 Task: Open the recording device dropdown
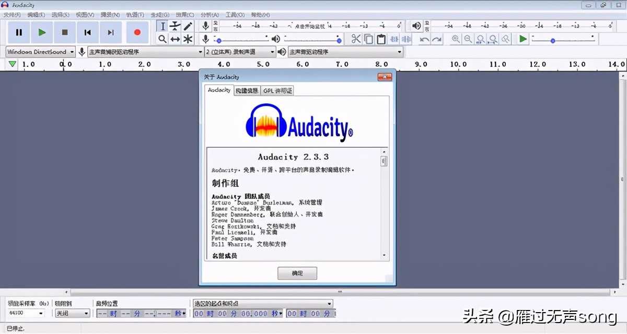tap(146, 52)
